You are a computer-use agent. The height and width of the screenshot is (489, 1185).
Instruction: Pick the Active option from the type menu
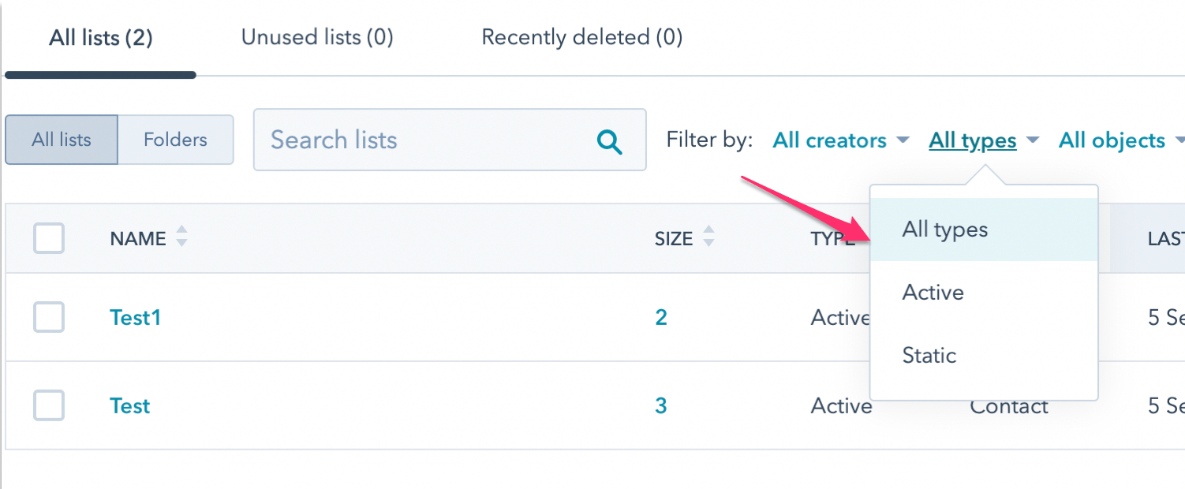pos(933,293)
